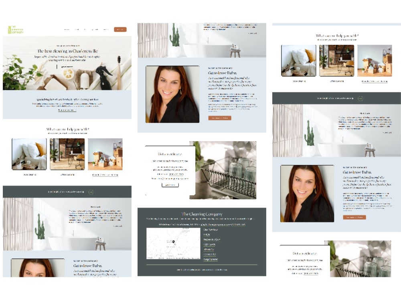Click the outlined button in the middle estimate card
Screen dimensions: 401x300
pyautogui.click(x=170, y=185)
